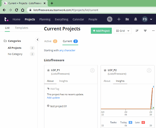The width and height of the screenshot is (156, 128).
Task: Click the sort order icon
Action: coord(137,31)
